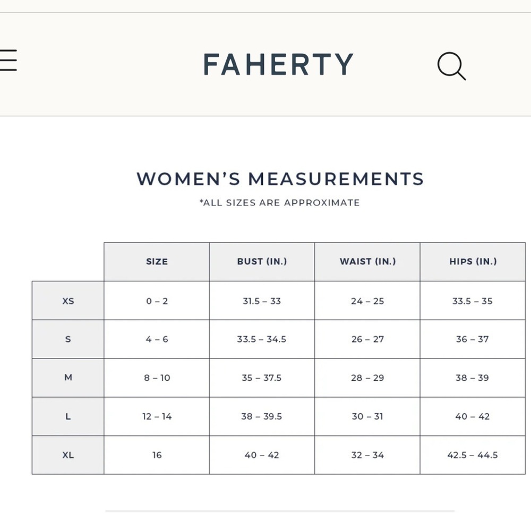Viewport: 531px width, 531px height.
Task: Click the XL row label
Action: click(68, 455)
